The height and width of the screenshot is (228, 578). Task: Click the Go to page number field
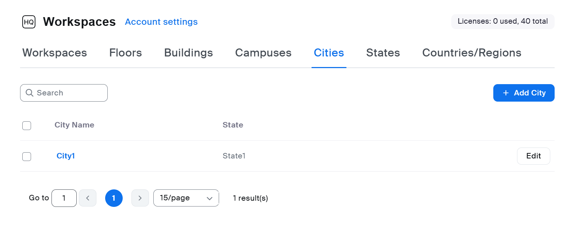[x=64, y=198]
